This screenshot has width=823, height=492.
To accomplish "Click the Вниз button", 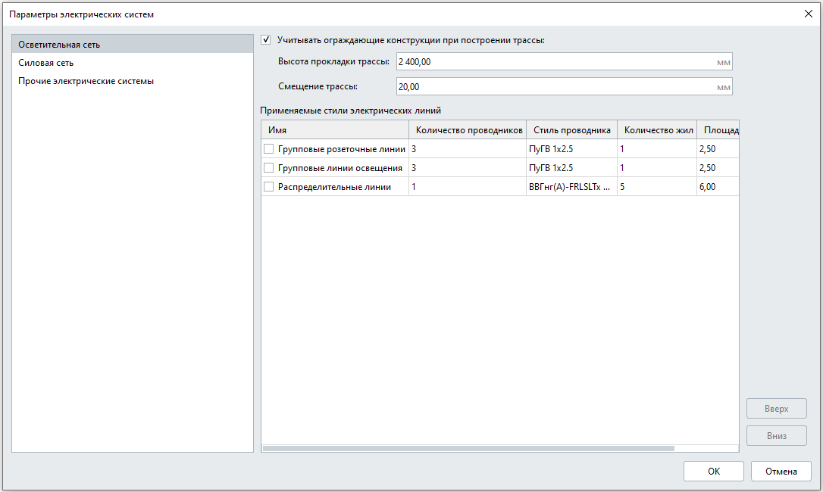I will click(x=776, y=436).
